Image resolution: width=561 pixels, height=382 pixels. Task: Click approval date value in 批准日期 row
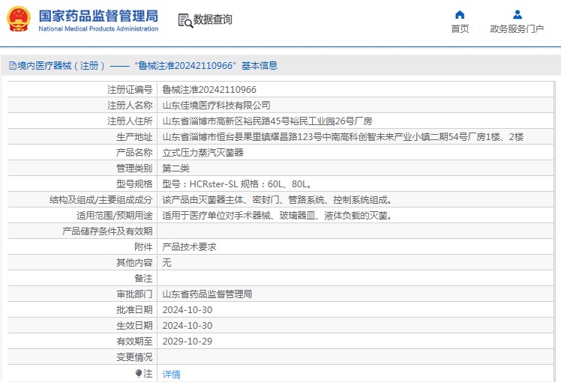(x=187, y=309)
